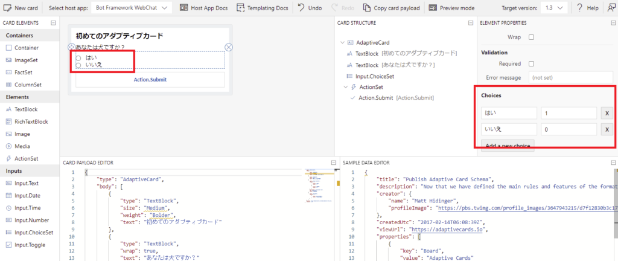Switch to Preview mode
Image resolution: width=618 pixels, height=261 pixels.
[x=451, y=7]
